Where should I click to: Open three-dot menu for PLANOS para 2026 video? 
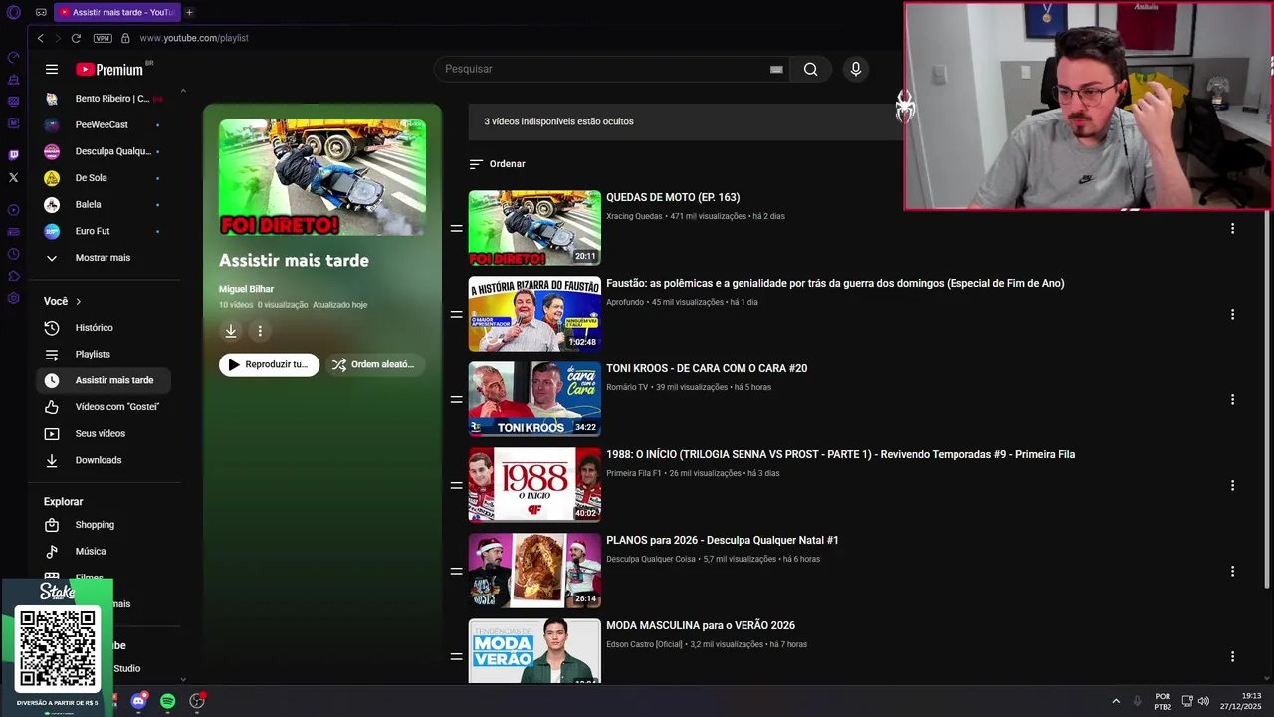1232,571
